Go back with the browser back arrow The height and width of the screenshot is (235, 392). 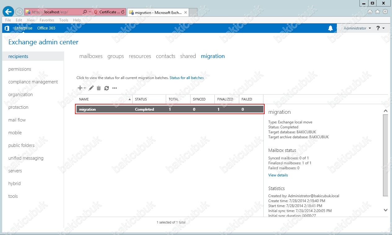(8, 12)
